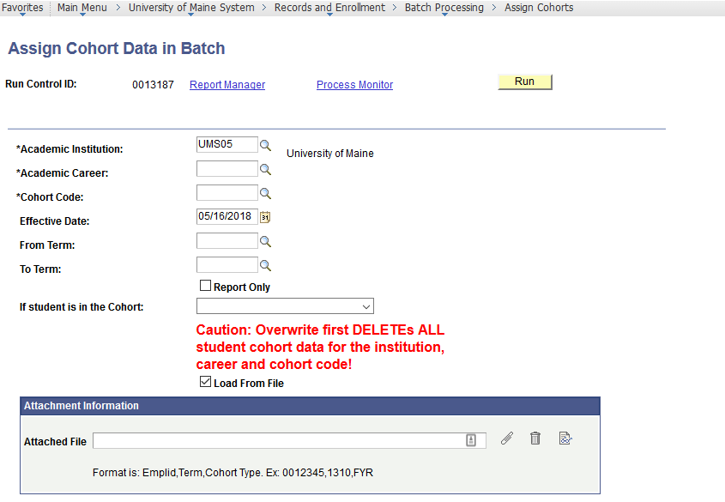Click the yellow Run button
Image resolution: width=725 pixels, height=502 pixels.
tap(525, 82)
